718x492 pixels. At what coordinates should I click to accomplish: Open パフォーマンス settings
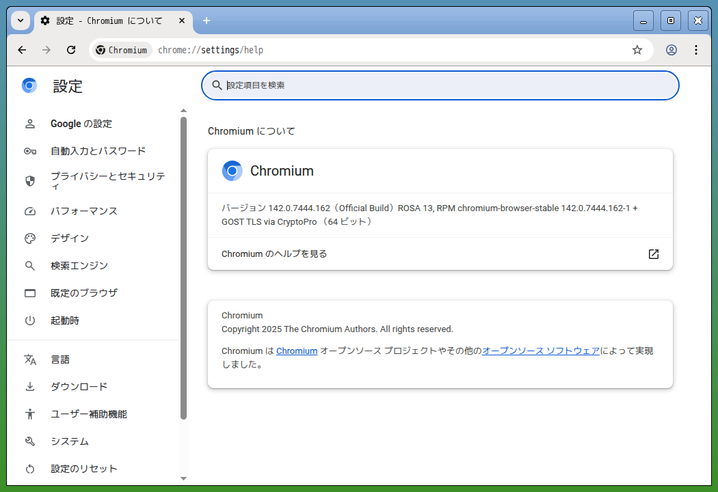[93, 211]
